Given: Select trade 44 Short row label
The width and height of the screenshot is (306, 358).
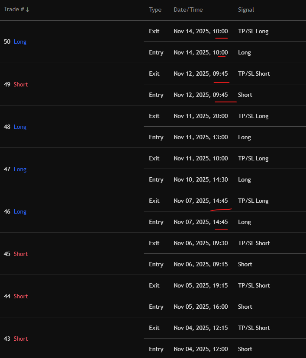Looking at the screenshot, I should [16, 296].
